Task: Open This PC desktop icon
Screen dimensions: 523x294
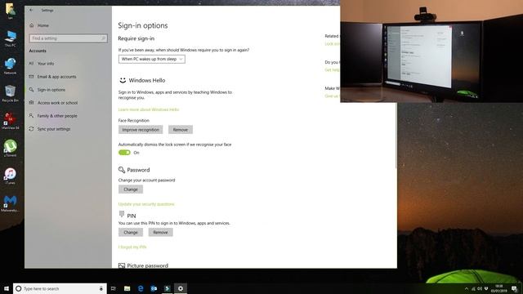Action: point(11,38)
